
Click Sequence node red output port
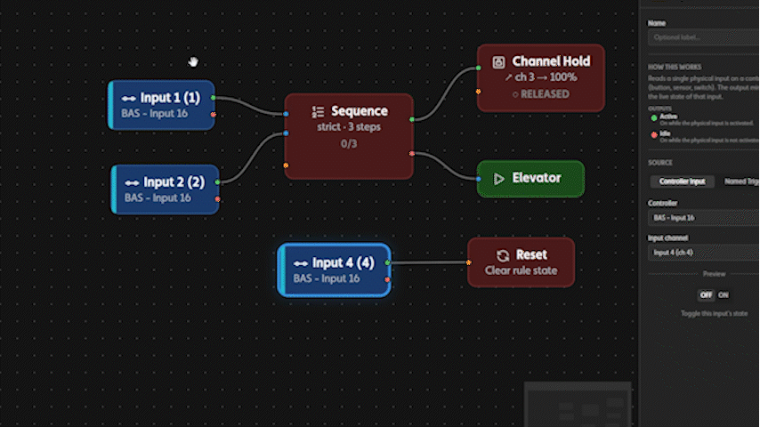pyautogui.click(x=411, y=154)
